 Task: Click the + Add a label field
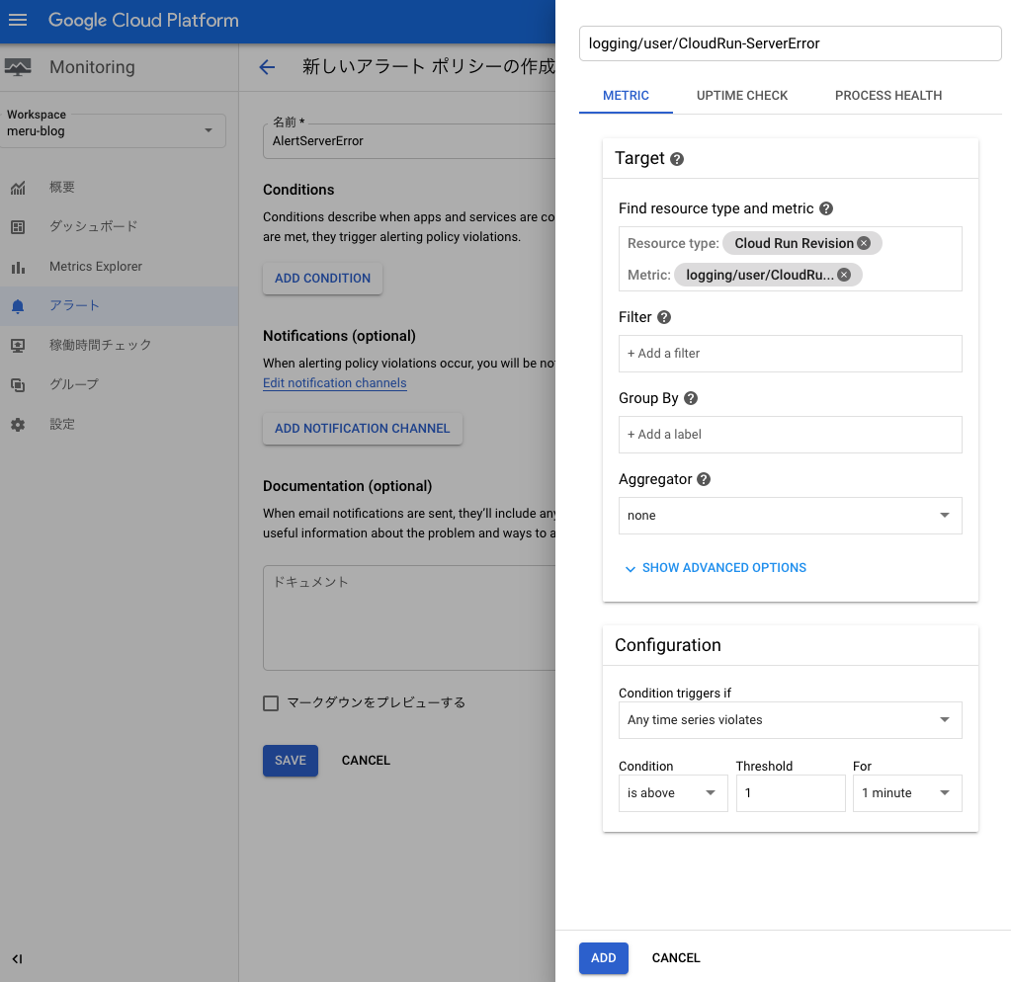790,435
